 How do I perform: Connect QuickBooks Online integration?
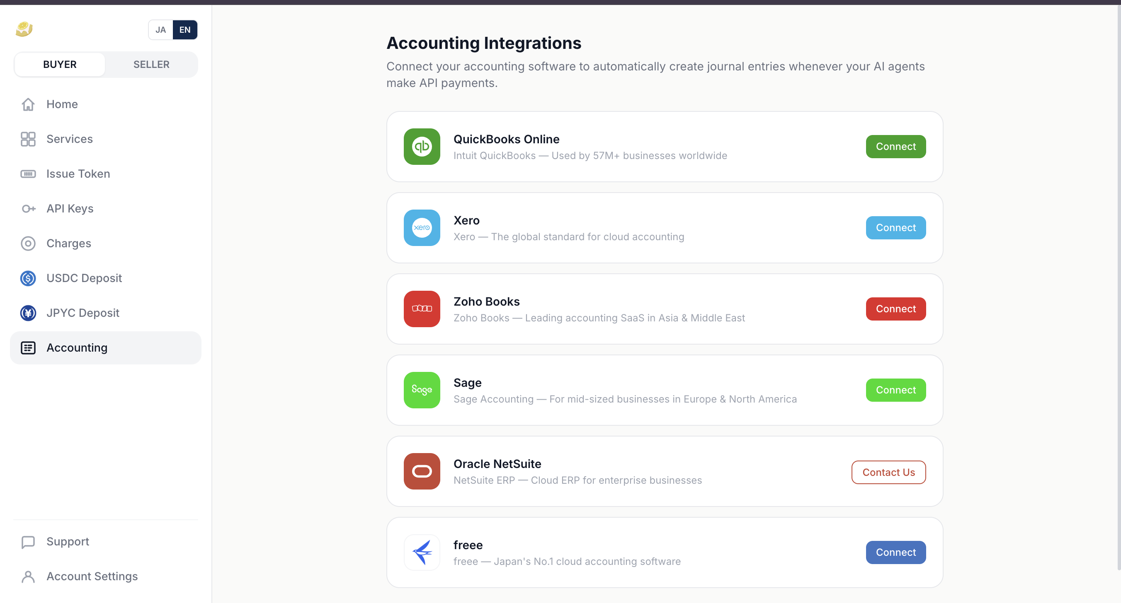click(x=895, y=147)
